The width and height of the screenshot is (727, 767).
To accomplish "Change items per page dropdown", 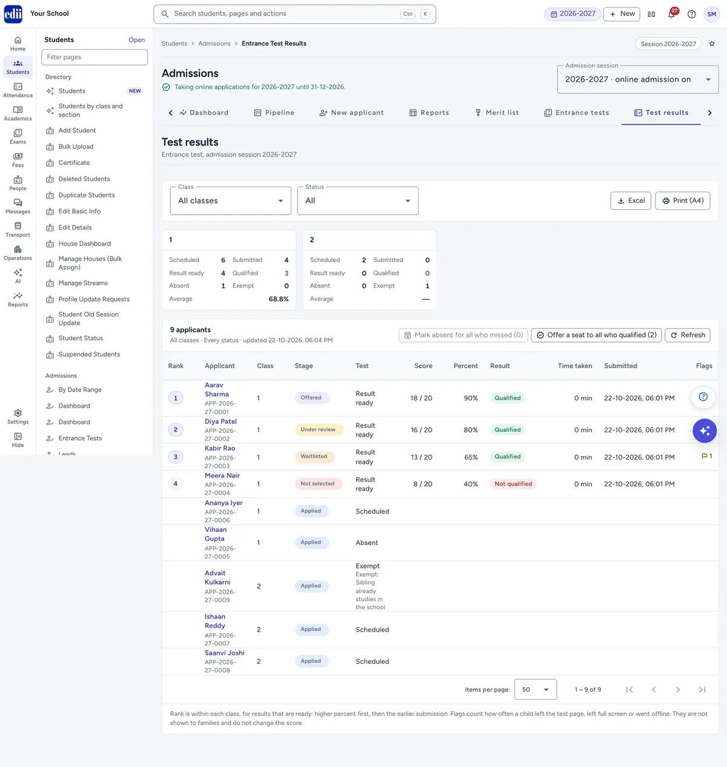I will pos(536,689).
